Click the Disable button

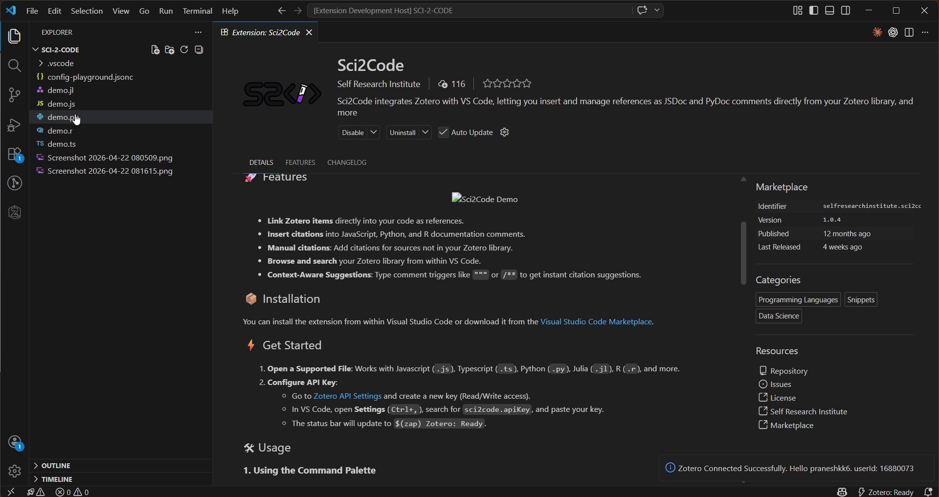point(353,133)
